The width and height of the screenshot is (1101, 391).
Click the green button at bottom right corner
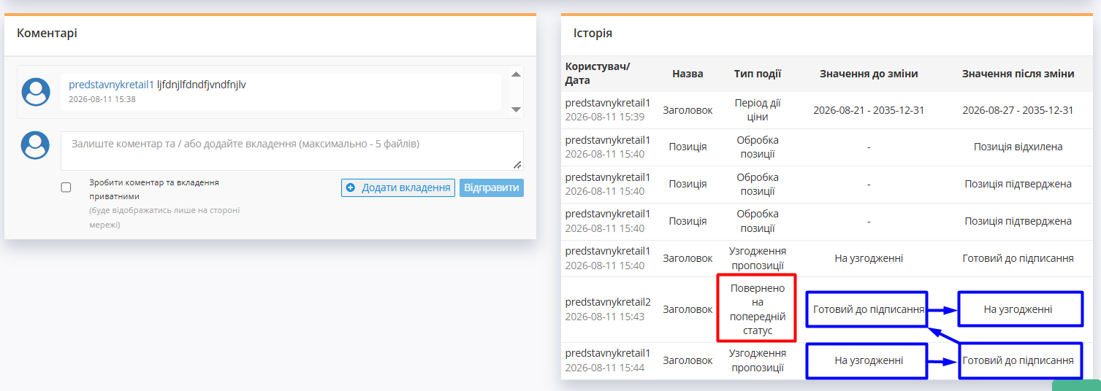(1075, 385)
